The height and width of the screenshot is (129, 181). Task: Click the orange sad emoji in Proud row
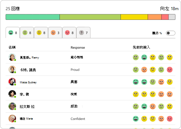[144, 70]
